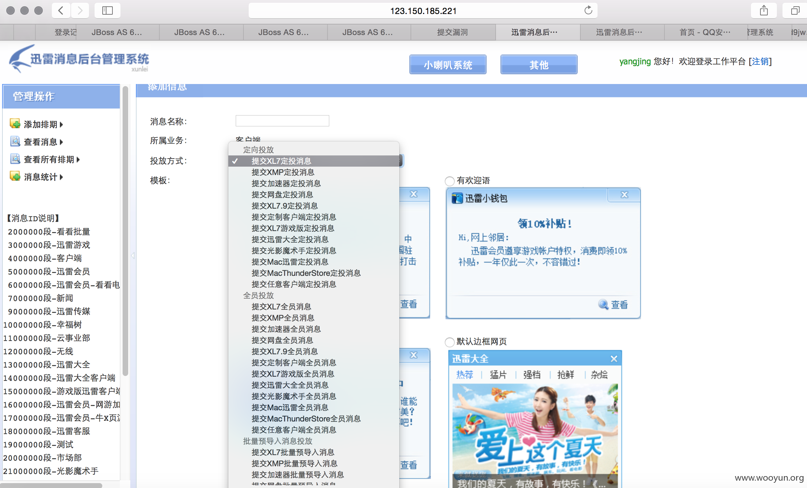807x488 pixels.
Task: Click the address bar 123.150.185.221
Action: [x=423, y=11]
